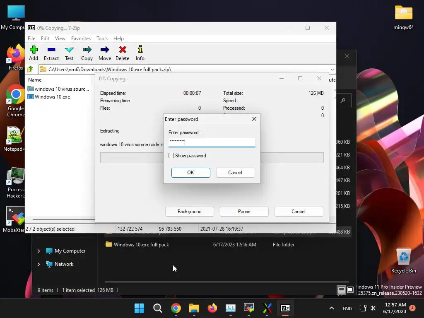The width and height of the screenshot is (424, 318).
Task: Switch to 7-Zip on the taskbar
Action: (x=285, y=308)
